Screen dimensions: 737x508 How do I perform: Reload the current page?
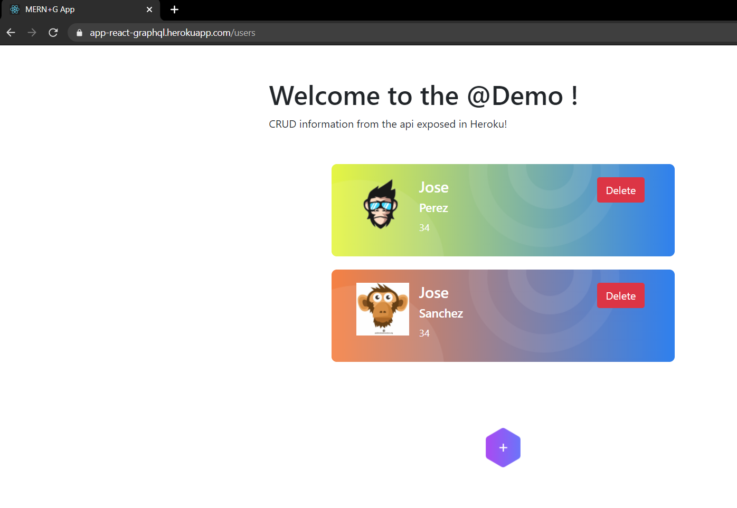click(53, 33)
